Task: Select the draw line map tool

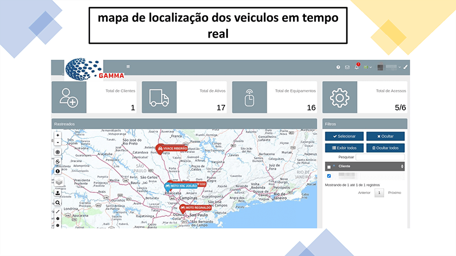Action: [x=58, y=212]
